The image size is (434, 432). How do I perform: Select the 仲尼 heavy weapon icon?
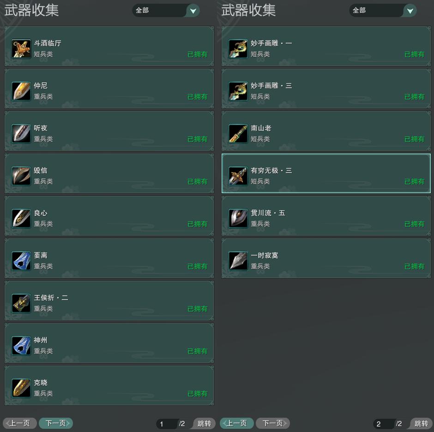point(21,91)
